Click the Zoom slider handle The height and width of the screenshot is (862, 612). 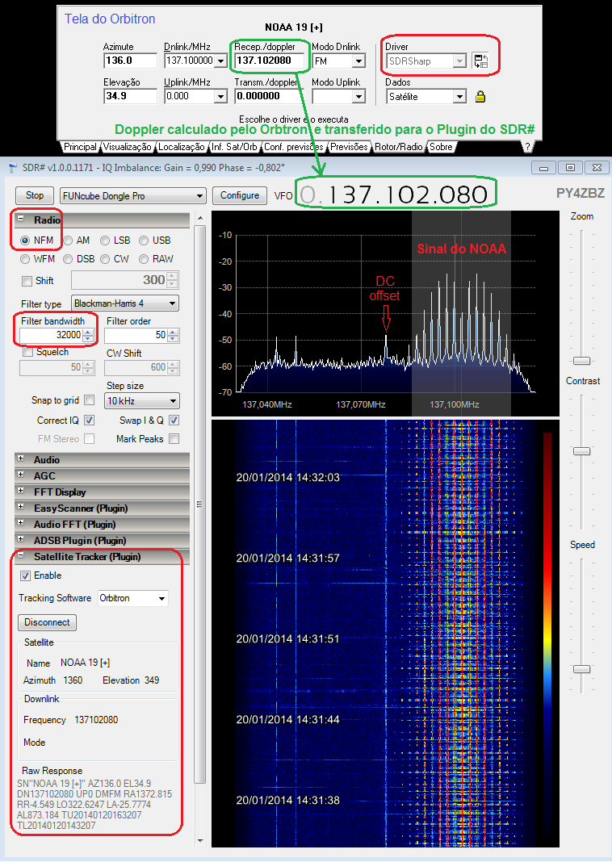[x=582, y=361]
